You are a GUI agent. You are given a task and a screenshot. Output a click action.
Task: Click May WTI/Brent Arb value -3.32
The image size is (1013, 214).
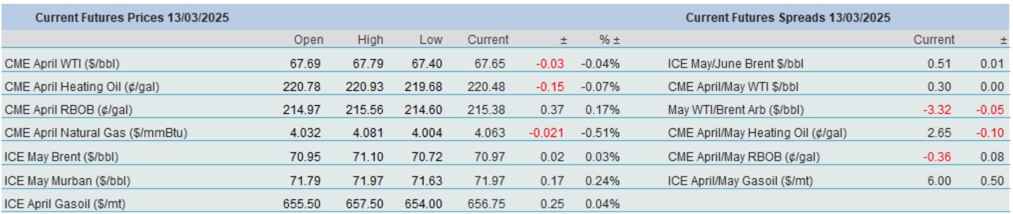tap(937, 110)
